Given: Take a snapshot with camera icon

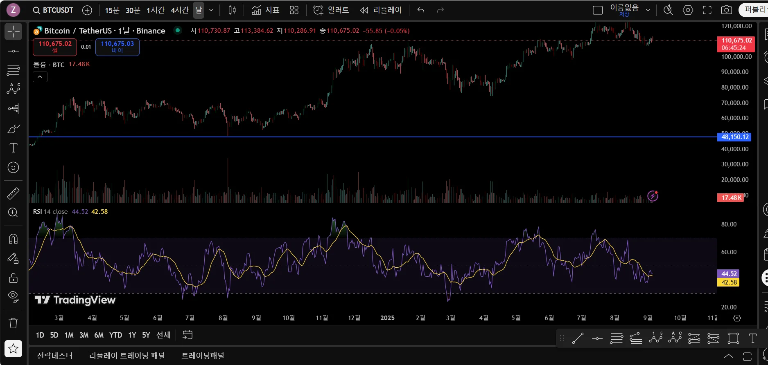Looking at the screenshot, I should point(727,10).
